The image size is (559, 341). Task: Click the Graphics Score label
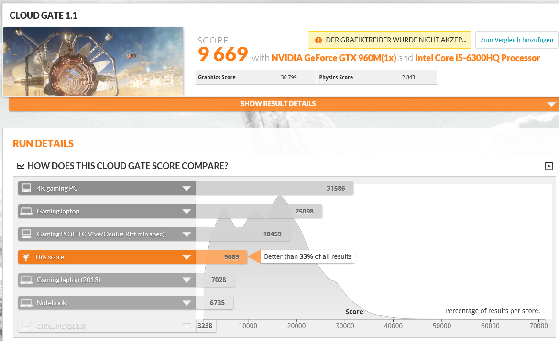[217, 77]
